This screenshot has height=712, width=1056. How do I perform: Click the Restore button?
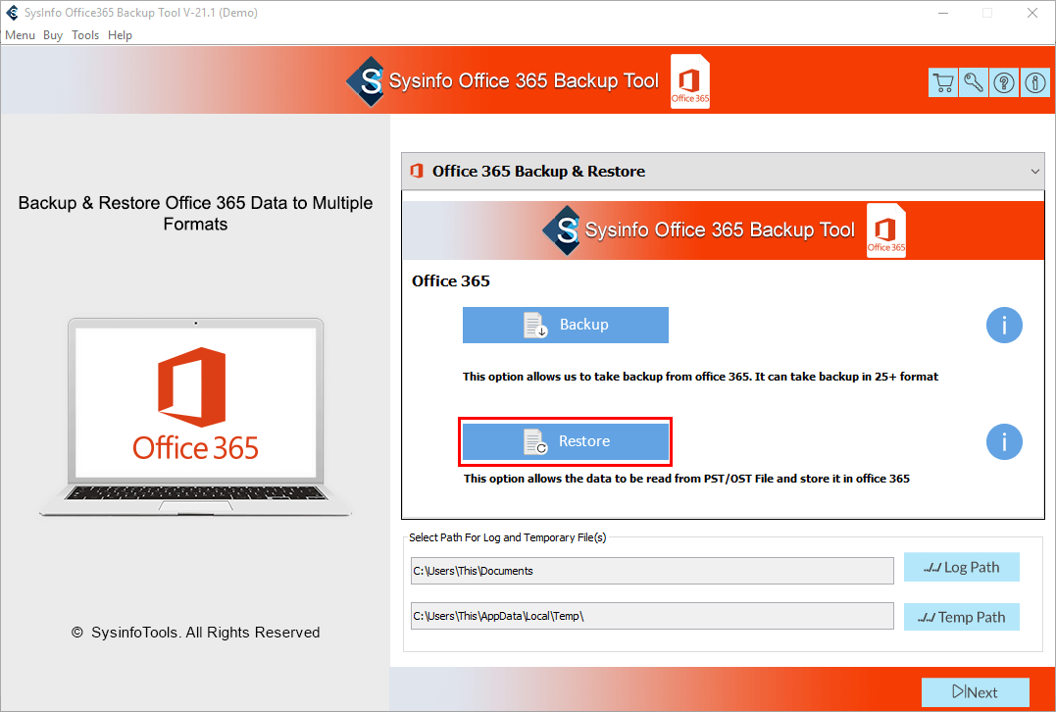pos(566,442)
